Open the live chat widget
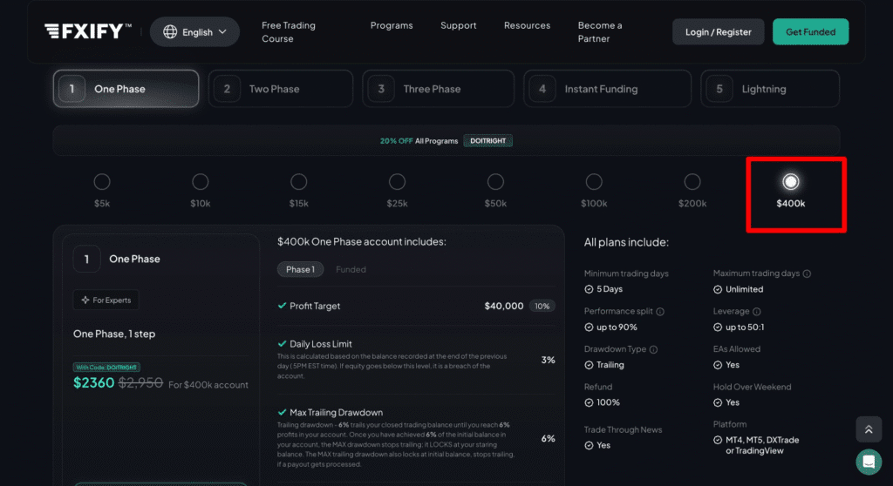Screen dimensions: 893x486 (x=869, y=462)
